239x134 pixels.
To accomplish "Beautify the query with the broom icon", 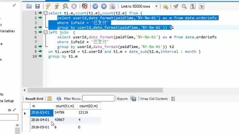I will 175,6.
